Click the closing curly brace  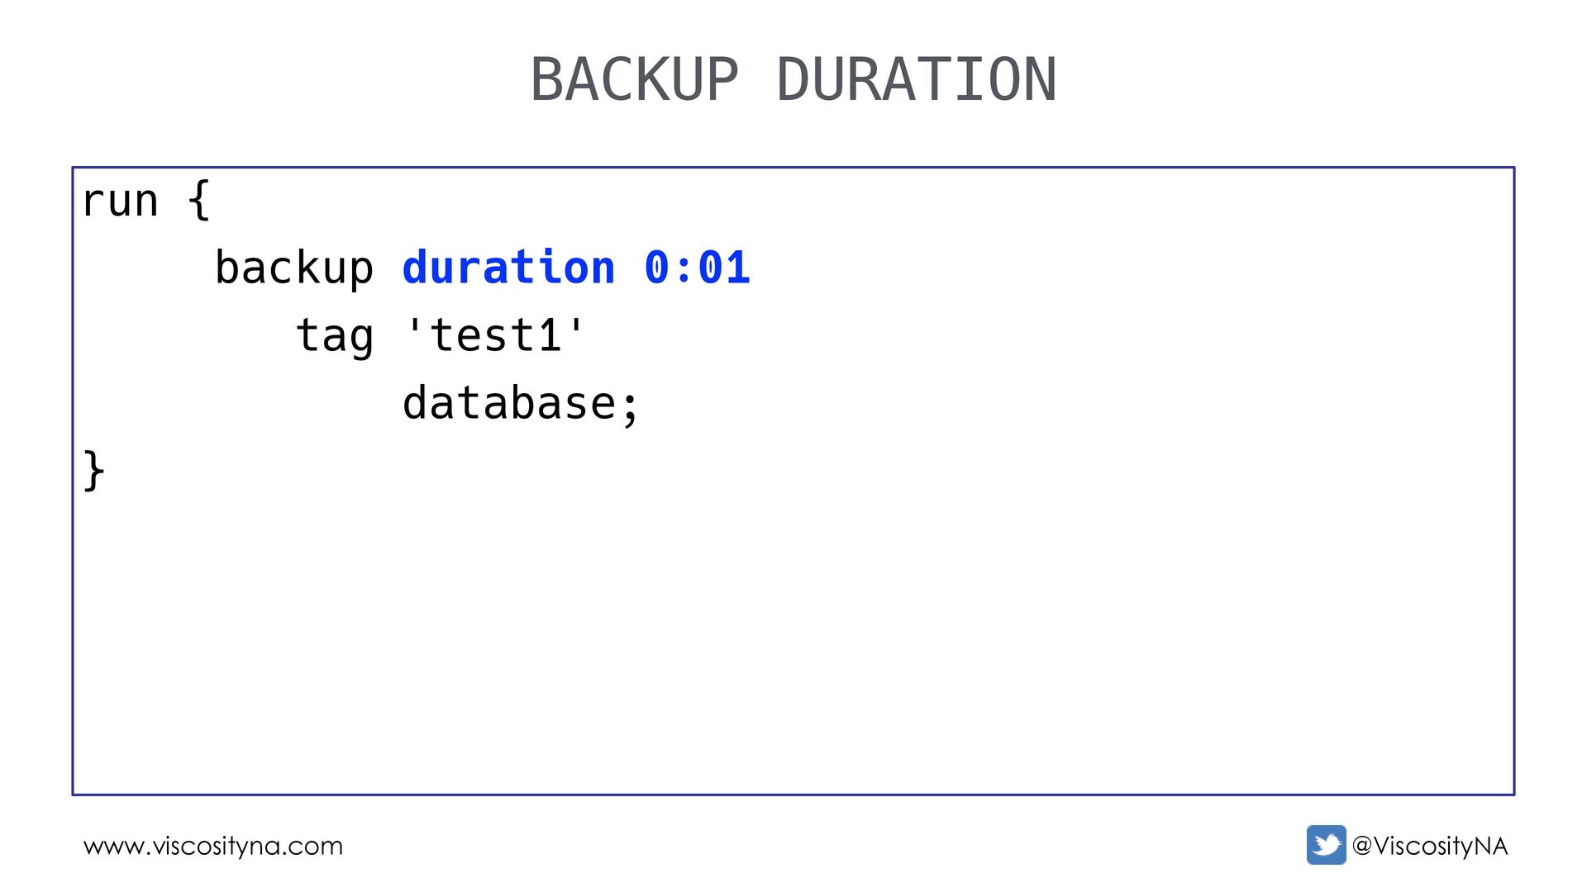93,471
